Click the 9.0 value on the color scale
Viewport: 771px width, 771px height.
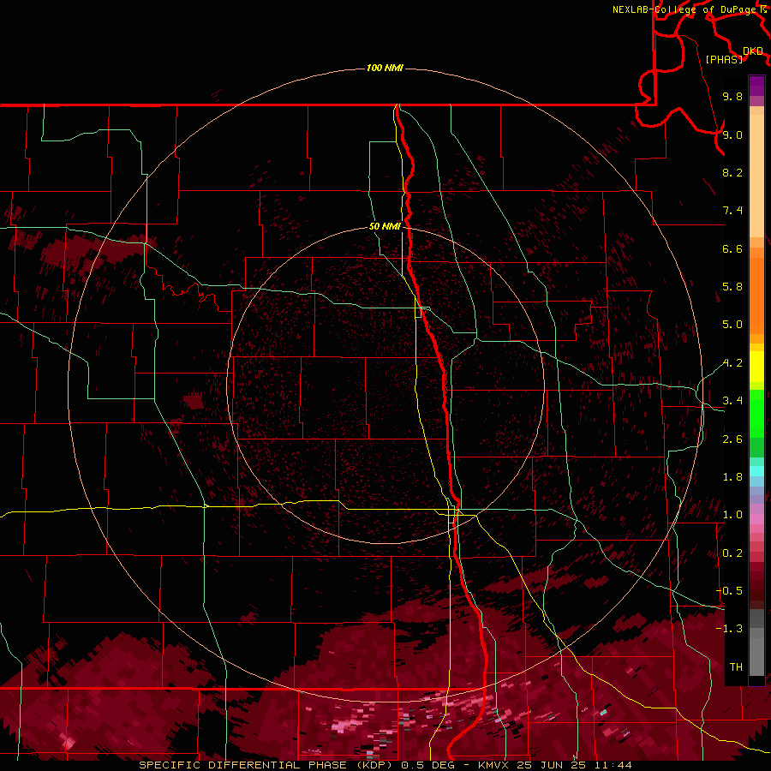pos(732,134)
